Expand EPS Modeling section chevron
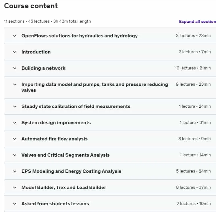This screenshot has width=216, height=212. pos(15,171)
